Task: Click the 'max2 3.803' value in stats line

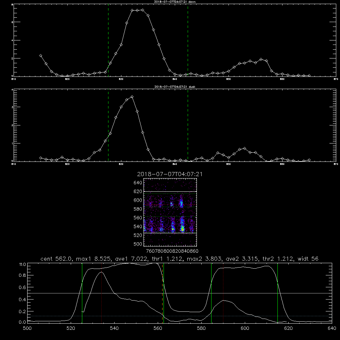Action: (204, 259)
